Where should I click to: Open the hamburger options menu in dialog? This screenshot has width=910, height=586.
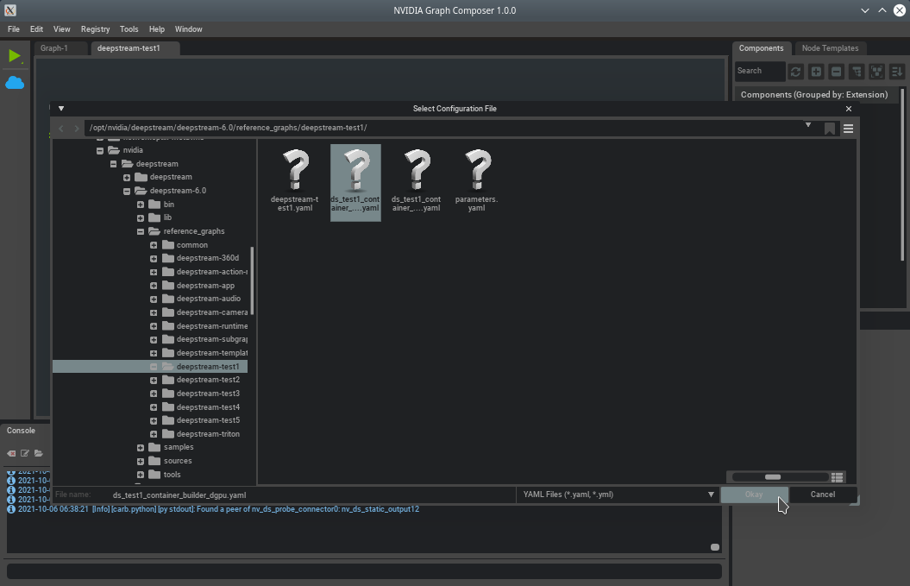tap(848, 129)
